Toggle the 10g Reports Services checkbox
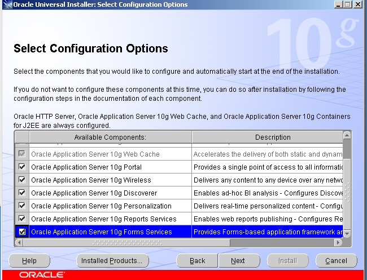Viewport: 367px width, 280px height. point(22,219)
